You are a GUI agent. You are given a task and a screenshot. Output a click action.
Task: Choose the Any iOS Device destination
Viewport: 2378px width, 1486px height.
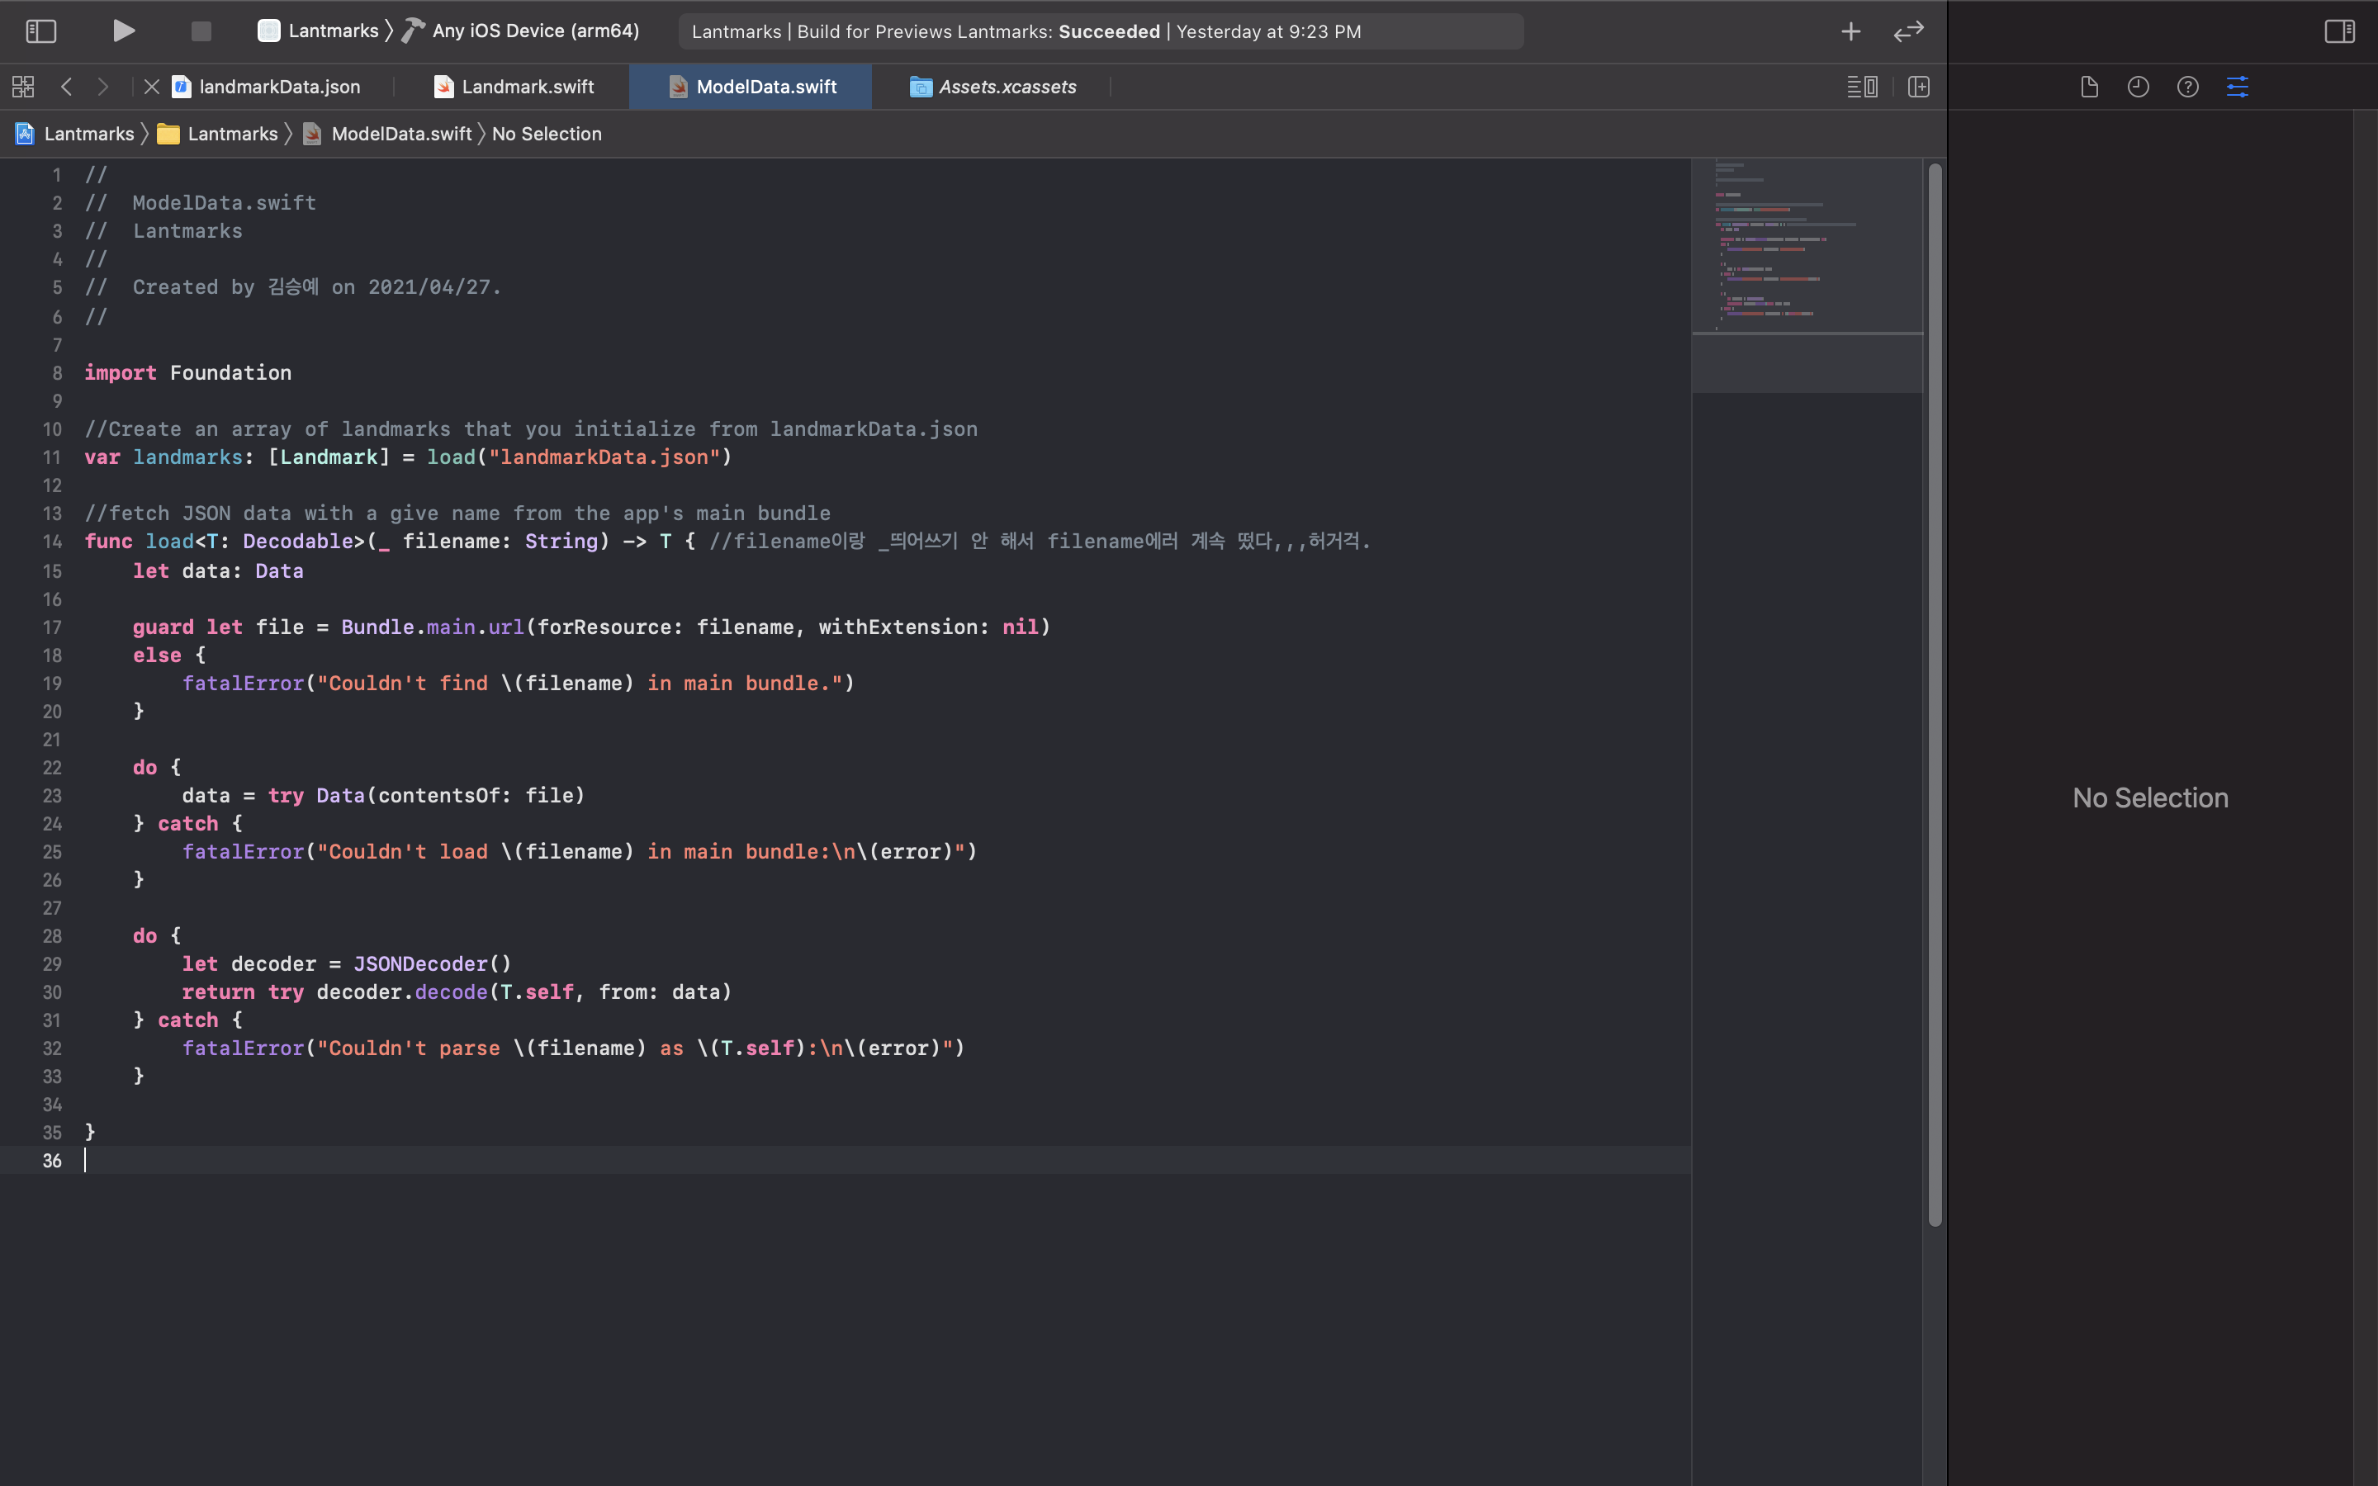coord(534,31)
